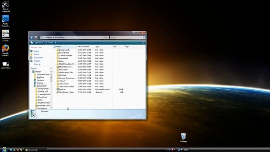Open the Organize dropdown menu
Viewport: 270px width, 152px height.
click(x=37, y=42)
